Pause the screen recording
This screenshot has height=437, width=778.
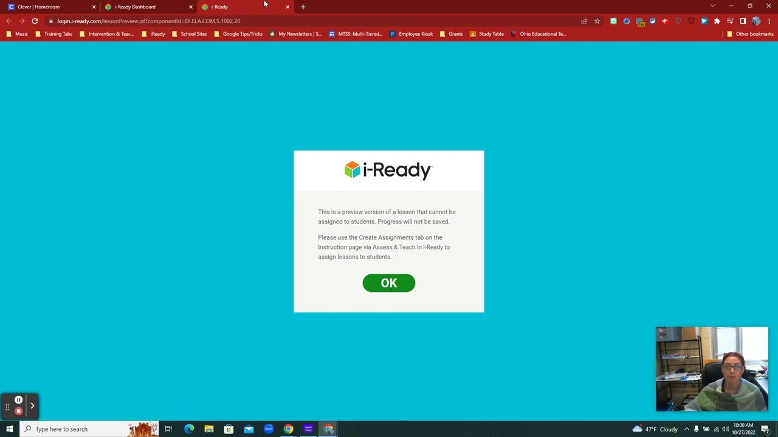point(18,400)
